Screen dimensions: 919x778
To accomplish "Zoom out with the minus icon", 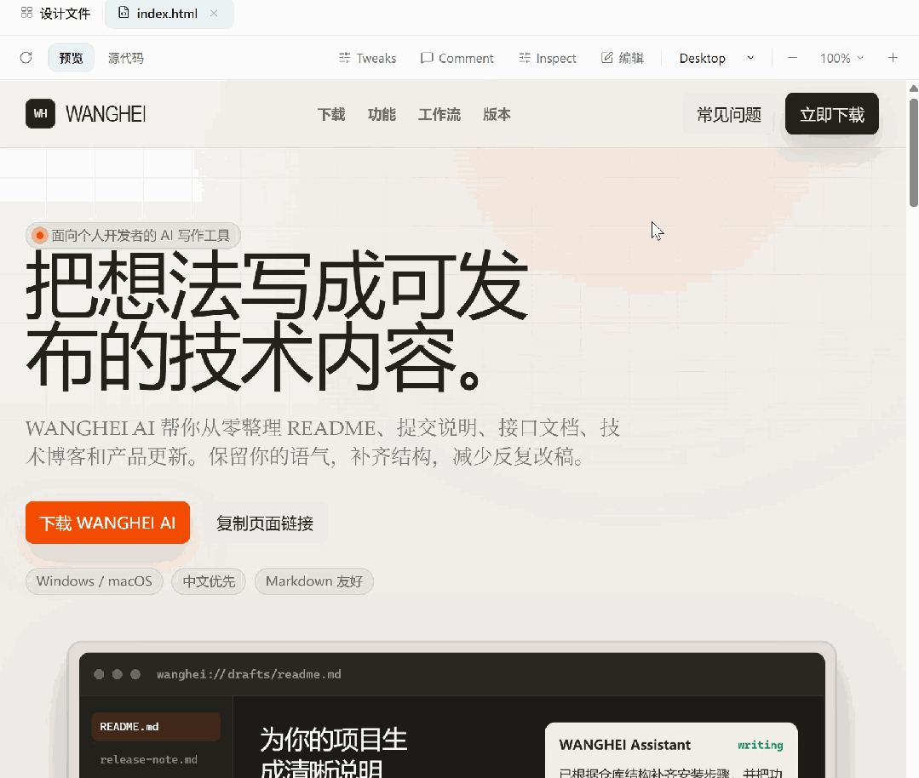I will 792,57.
